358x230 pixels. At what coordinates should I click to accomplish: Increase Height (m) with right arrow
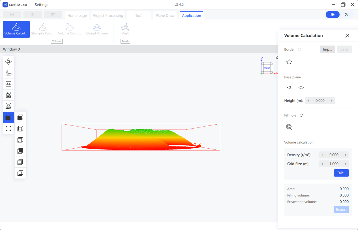click(331, 101)
